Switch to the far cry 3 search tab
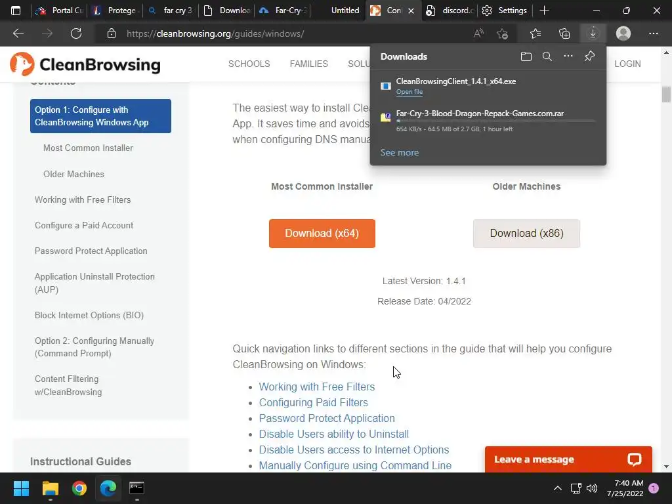 click(171, 10)
